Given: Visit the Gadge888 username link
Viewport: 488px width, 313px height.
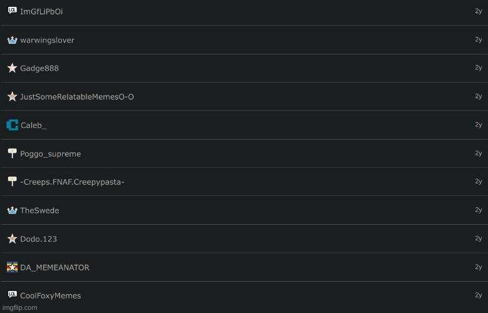Looking at the screenshot, I should tap(39, 68).
